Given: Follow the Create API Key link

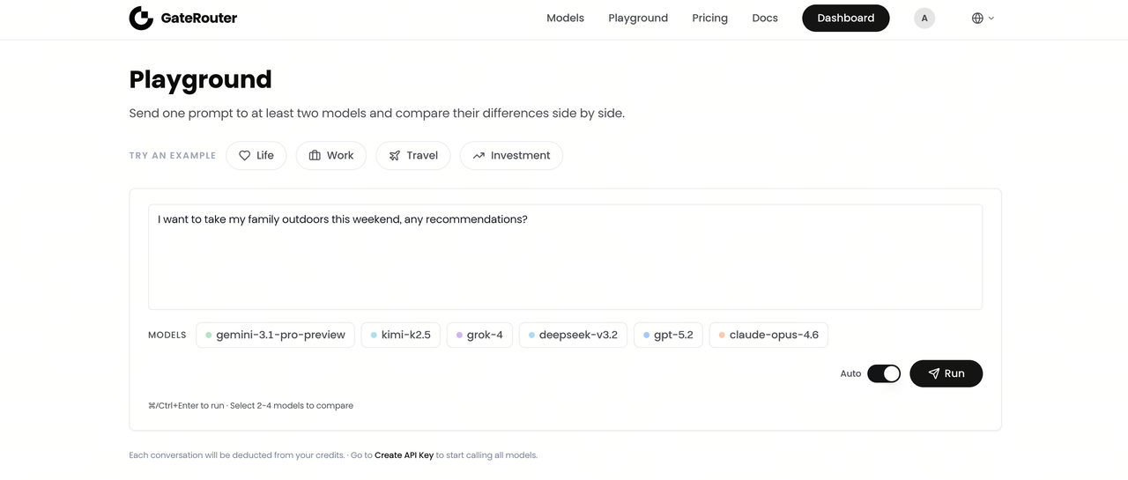Looking at the screenshot, I should [x=404, y=455].
